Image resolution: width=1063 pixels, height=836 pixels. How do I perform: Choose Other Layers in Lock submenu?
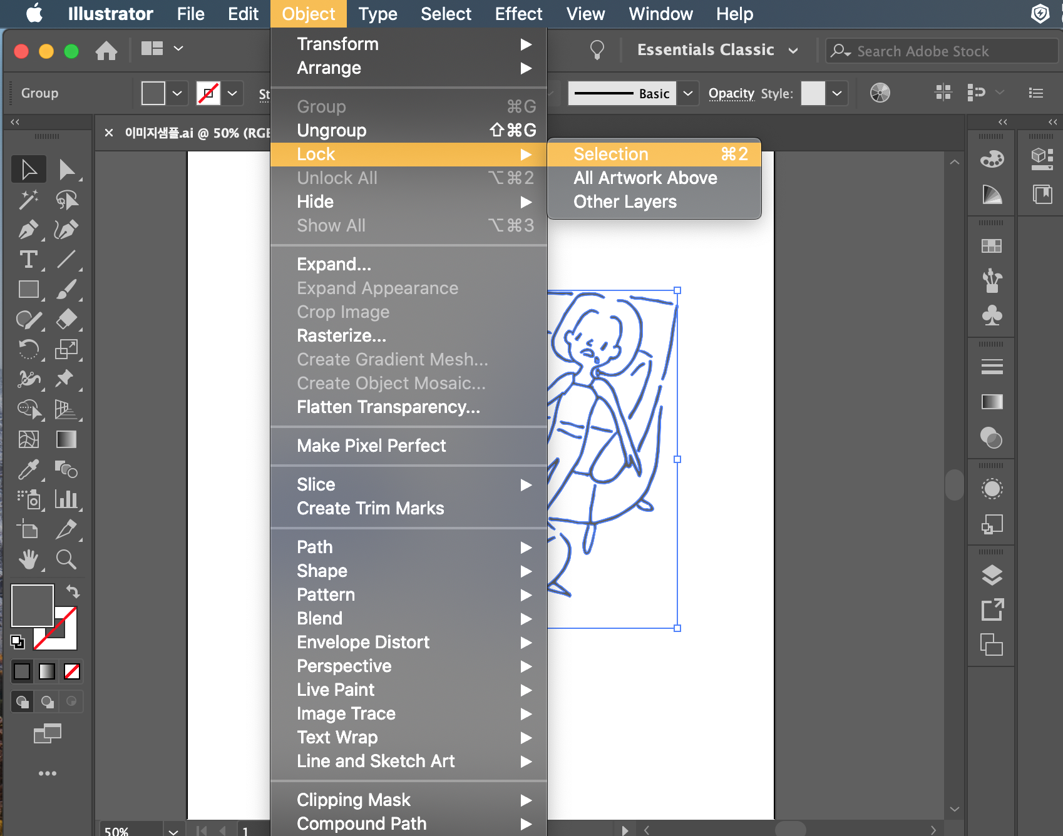(654, 201)
